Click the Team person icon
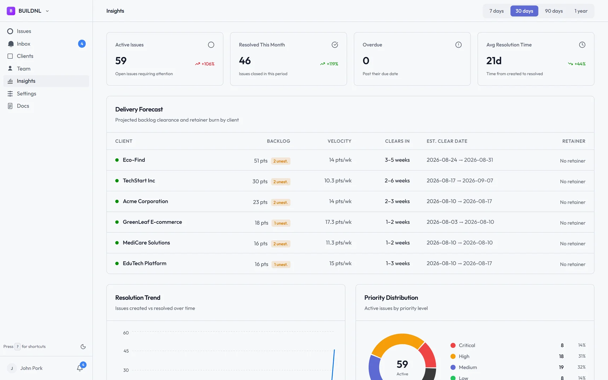The height and width of the screenshot is (380, 608). [10, 69]
